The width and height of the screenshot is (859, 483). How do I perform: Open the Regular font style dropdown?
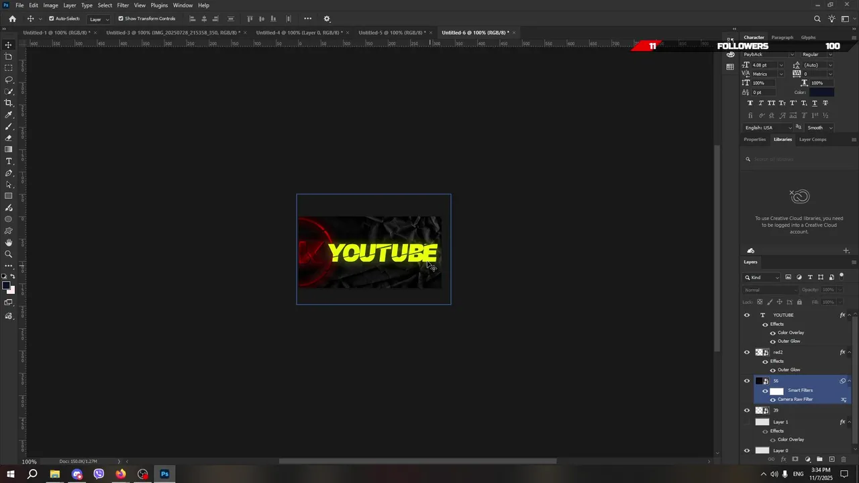coord(830,54)
